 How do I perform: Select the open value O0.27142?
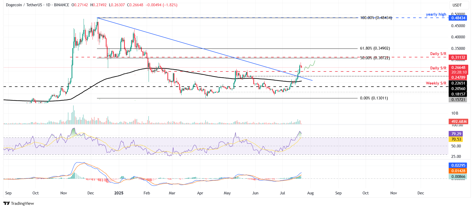80,5
